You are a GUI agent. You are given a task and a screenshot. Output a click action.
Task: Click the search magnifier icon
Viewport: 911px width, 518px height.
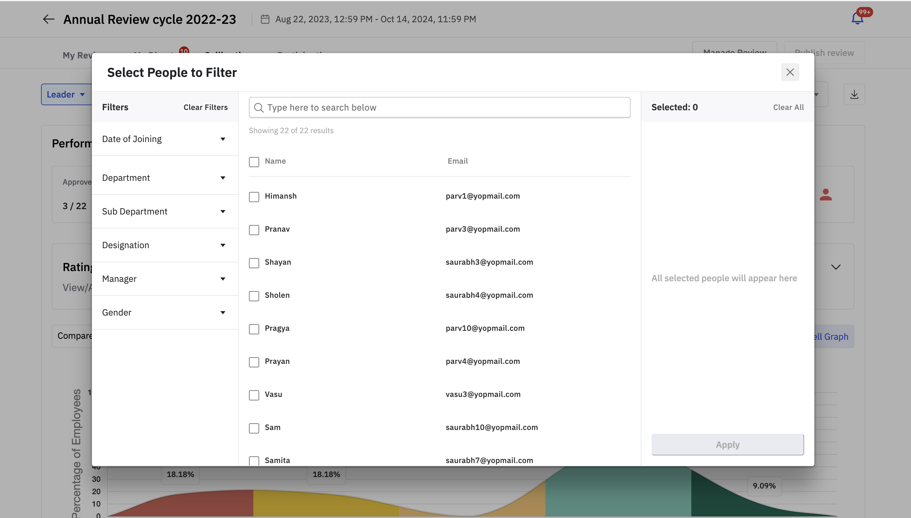pyautogui.click(x=259, y=107)
